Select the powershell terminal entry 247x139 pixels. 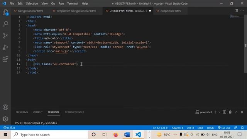click(x=204, y=112)
